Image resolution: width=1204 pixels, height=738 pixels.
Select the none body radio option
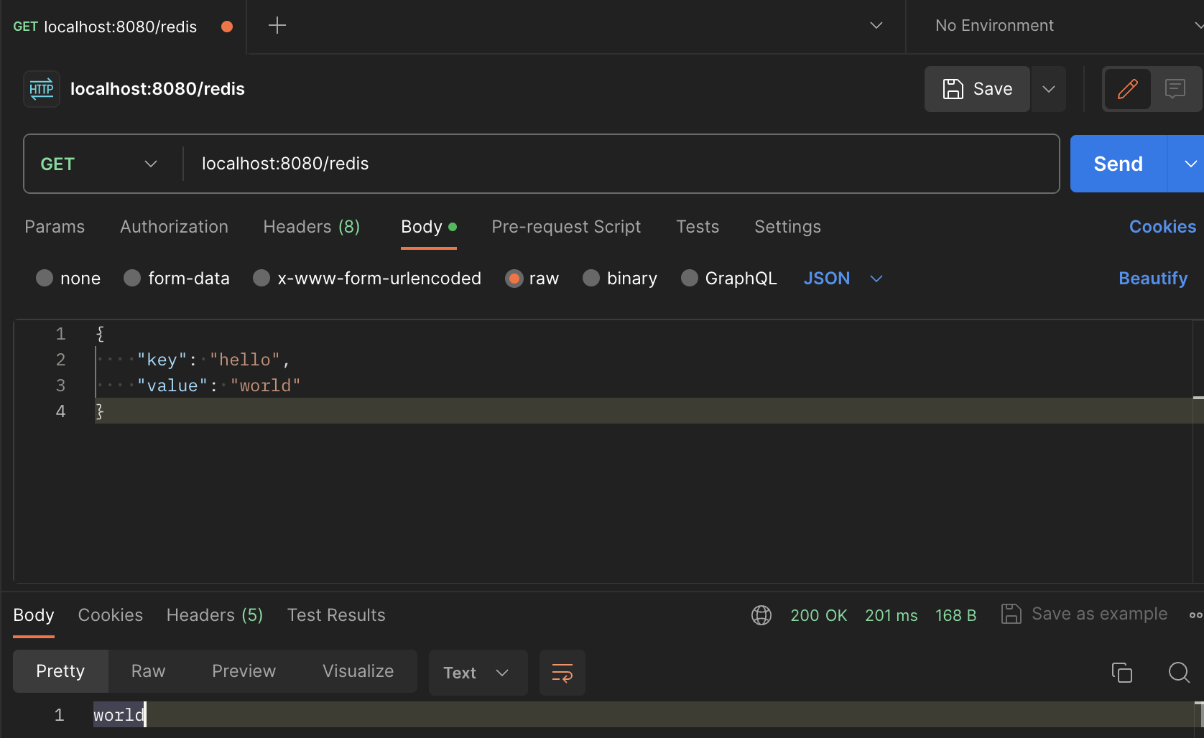coord(45,278)
